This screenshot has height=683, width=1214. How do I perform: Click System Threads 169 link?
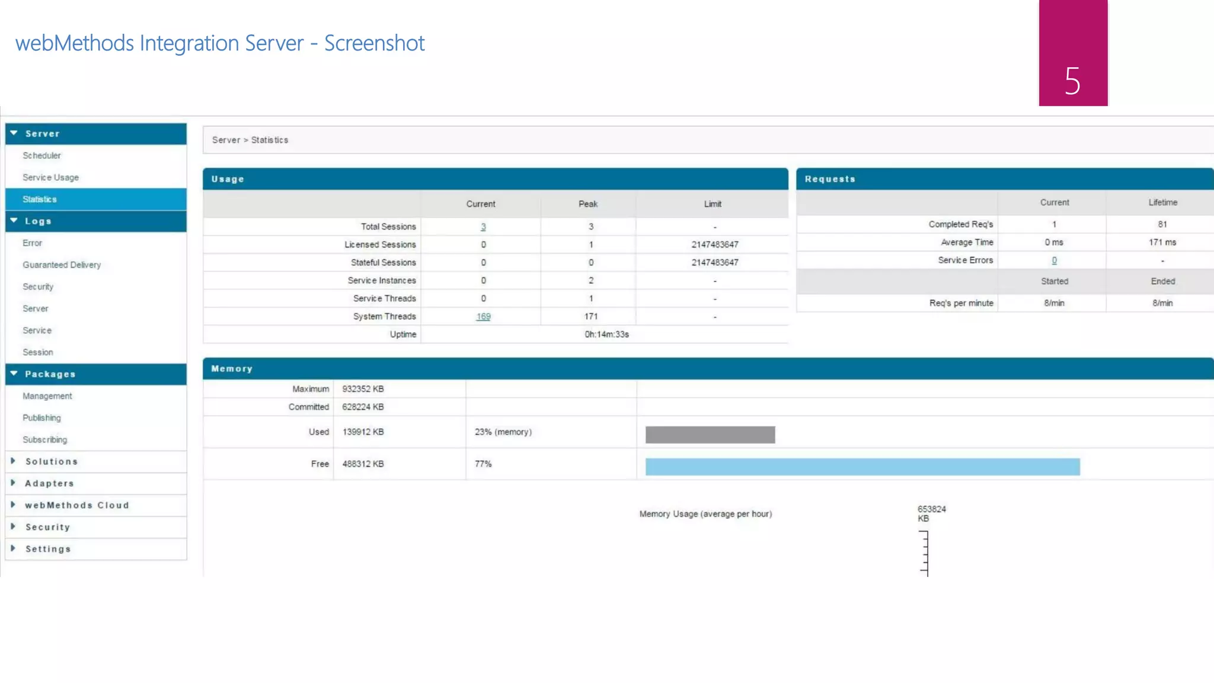483,317
